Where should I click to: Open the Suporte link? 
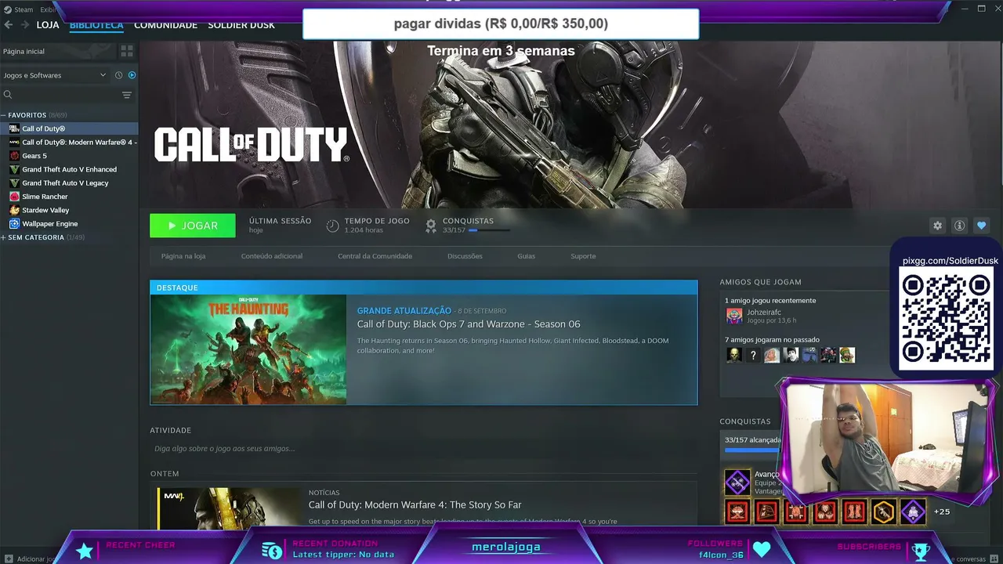pos(583,256)
